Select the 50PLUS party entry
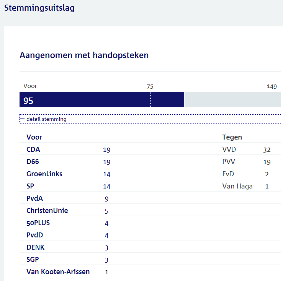The width and height of the screenshot is (283, 281). point(38,223)
